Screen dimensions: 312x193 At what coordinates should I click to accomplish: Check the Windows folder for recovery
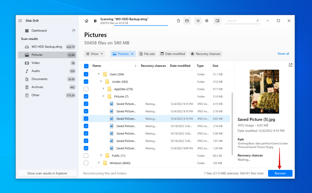[x=86, y=163]
